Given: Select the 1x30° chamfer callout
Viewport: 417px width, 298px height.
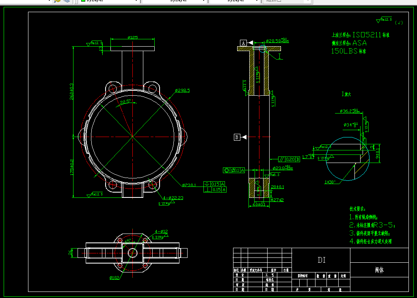Looking at the screenshot, I should click(330, 182).
